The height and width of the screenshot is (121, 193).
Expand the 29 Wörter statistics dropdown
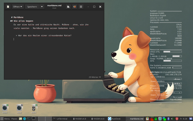(x=95, y=77)
